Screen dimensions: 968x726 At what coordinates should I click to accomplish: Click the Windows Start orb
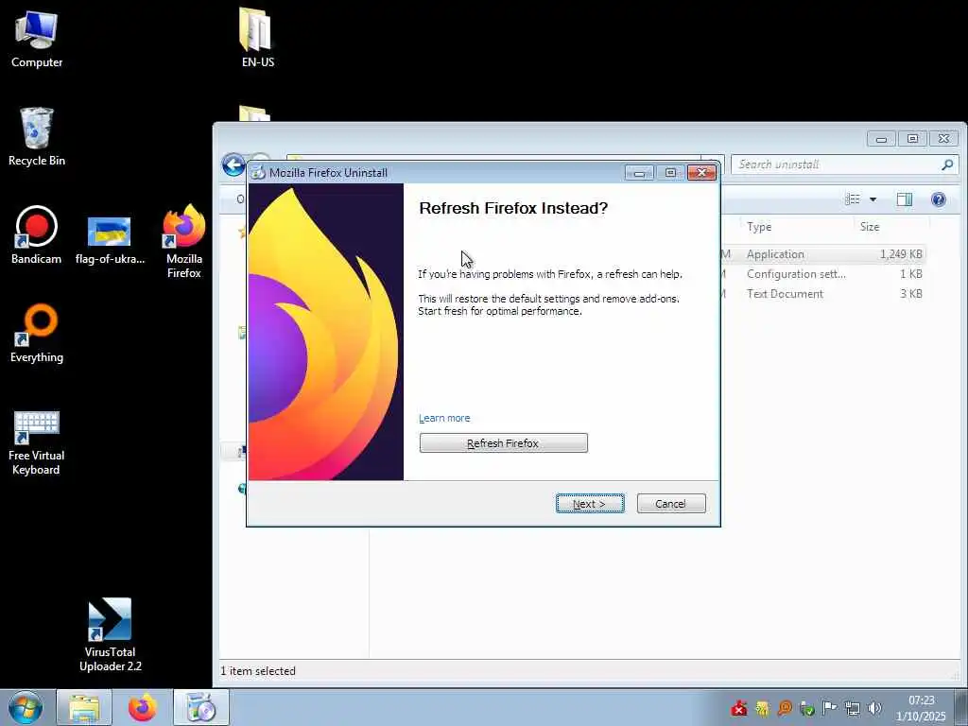tap(26, 707)
